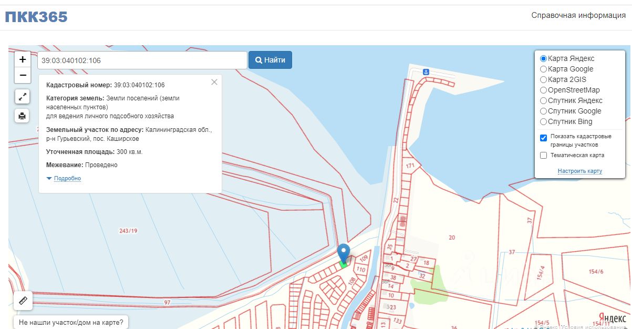632x329 pixels.
Task: Click parcel 133 on the map
Action: (x=398, y=321)
